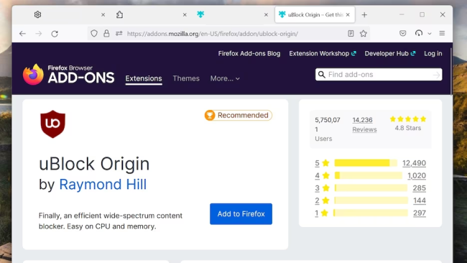467x263 pixels.
Task: Minimize the Firefox window
Action: tap(402, 14)
